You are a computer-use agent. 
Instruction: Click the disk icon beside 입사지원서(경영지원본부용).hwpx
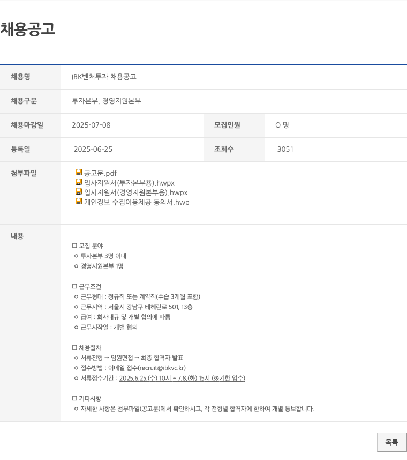pyautogui.click(x=79, y=191)
